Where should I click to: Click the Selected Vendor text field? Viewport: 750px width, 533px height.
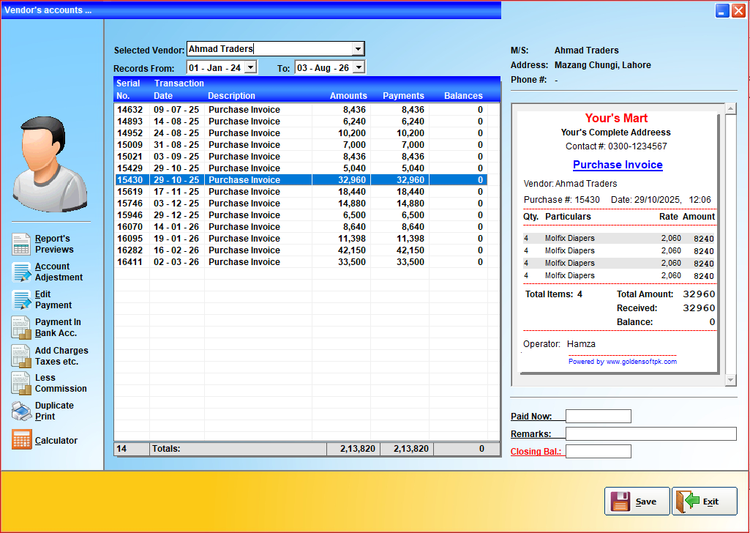(x=270, y=49)
